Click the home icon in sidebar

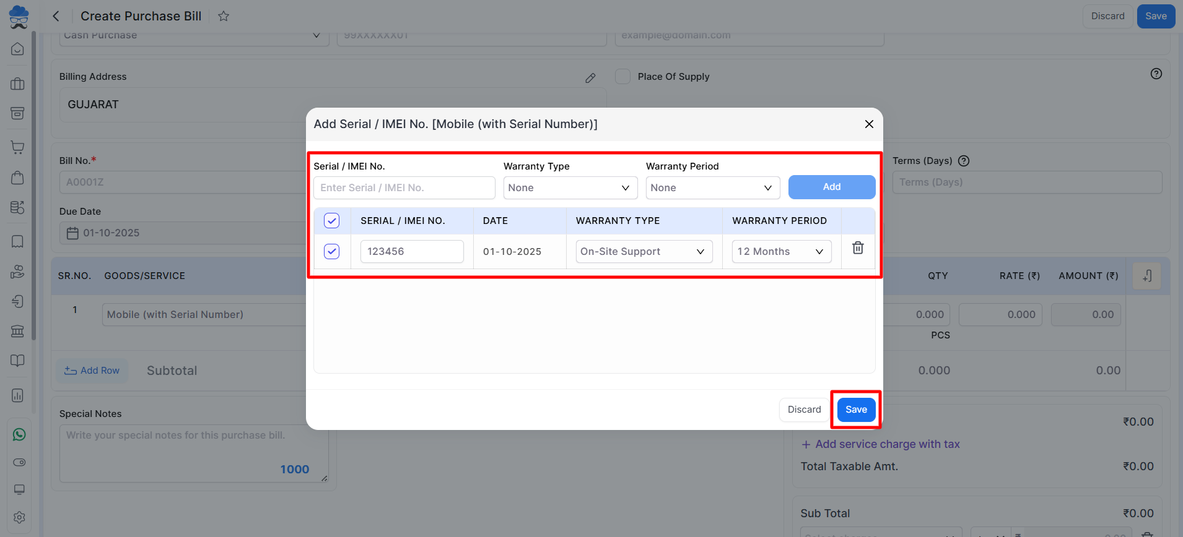pos(18,49)
